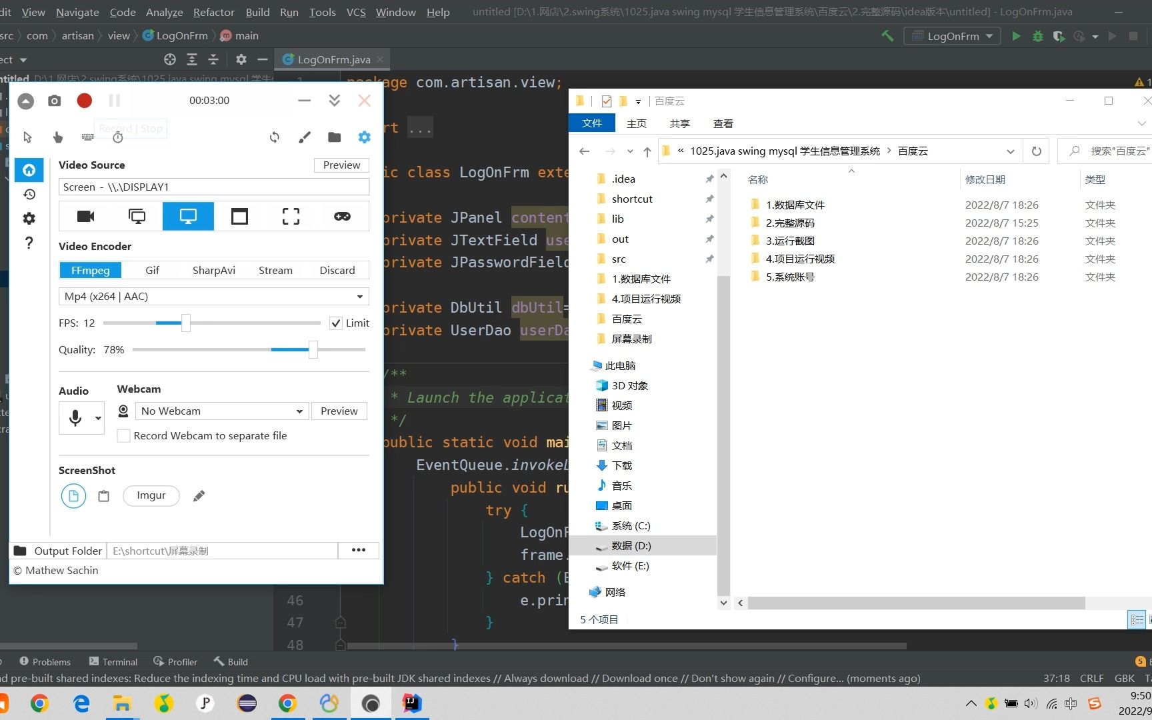Open Captura's recent history panel
Viewport: 1152px width, 720px height.
(29, 194)
